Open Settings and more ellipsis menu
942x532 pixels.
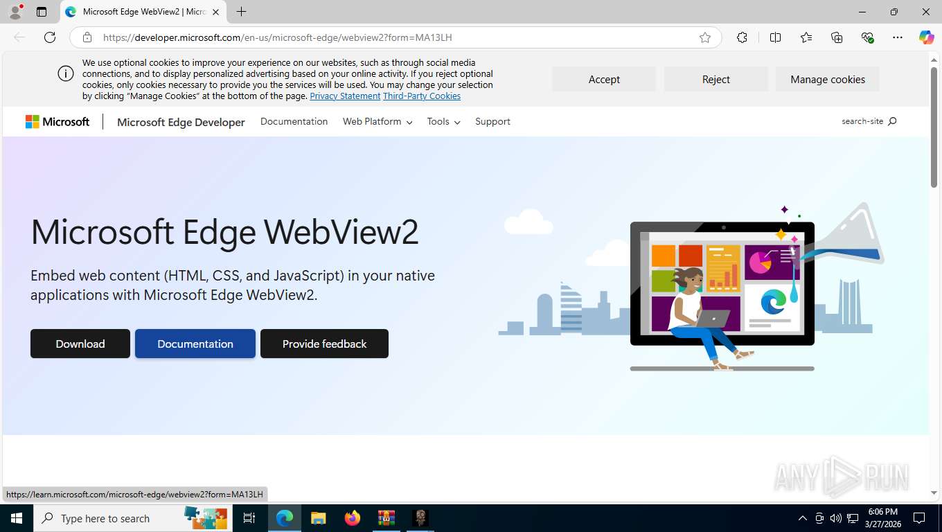(x=898, y=37)
